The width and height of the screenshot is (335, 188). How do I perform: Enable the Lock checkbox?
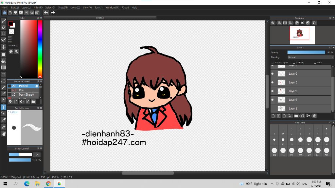pos(315,63)
